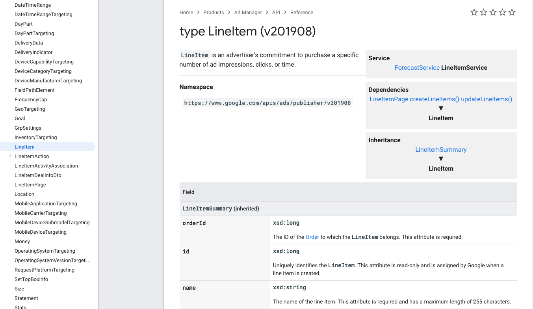Image resolution: width=533 pixels, height=309 pixels.
Task: Click the Reference breadcrumb entry
Action: tap(301, 12)
